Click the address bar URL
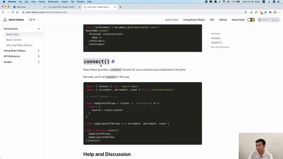This screenshot has width=283, height=159. pyautogui.click(x=46, y=12)
